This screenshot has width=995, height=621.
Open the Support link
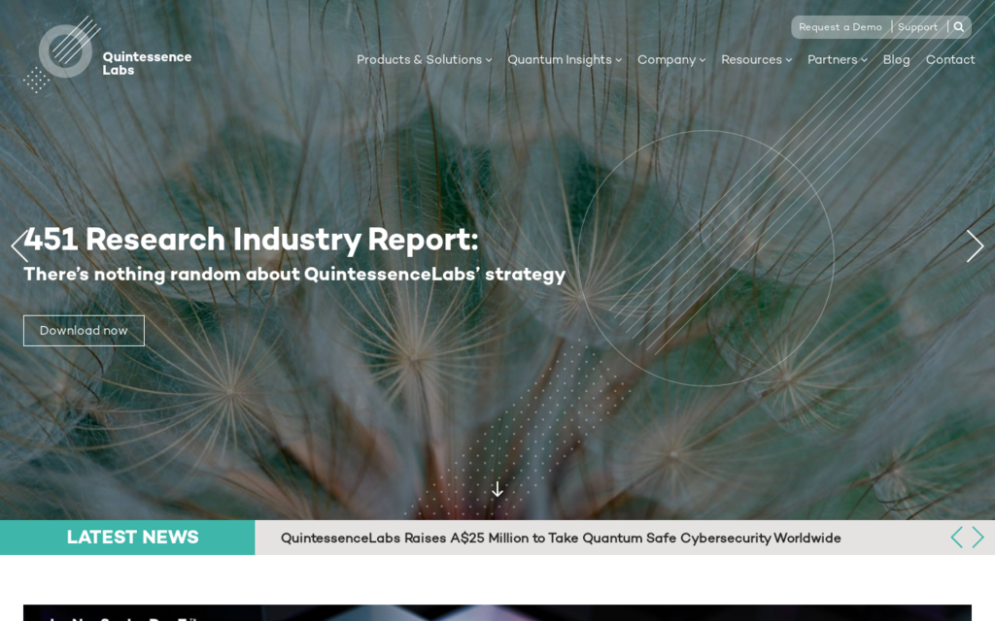pos(917,27)
